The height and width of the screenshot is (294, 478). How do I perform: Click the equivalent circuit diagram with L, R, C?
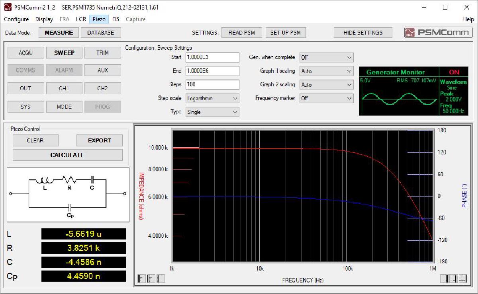pos(67,195)
